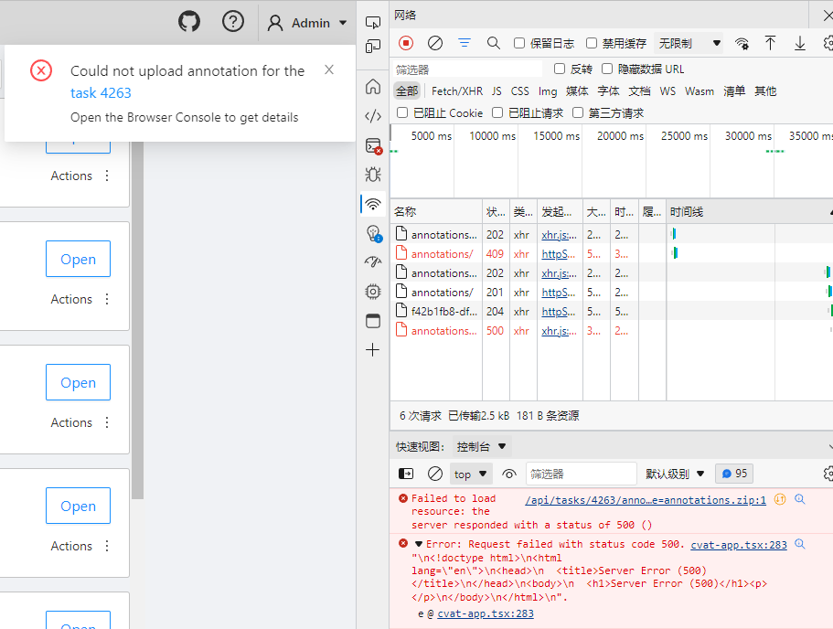Enable 第三方请求 checkbox

click(578, 112)
